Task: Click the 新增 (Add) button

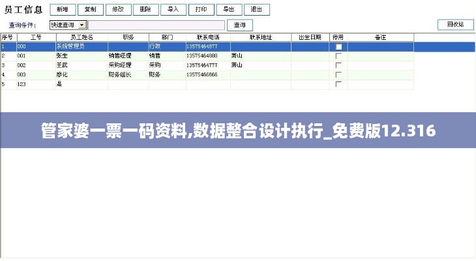Action: click(63, 10)
